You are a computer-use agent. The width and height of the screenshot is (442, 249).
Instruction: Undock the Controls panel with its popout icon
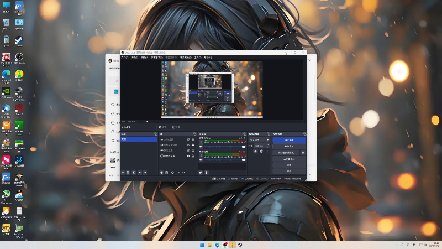pos(304,134)
